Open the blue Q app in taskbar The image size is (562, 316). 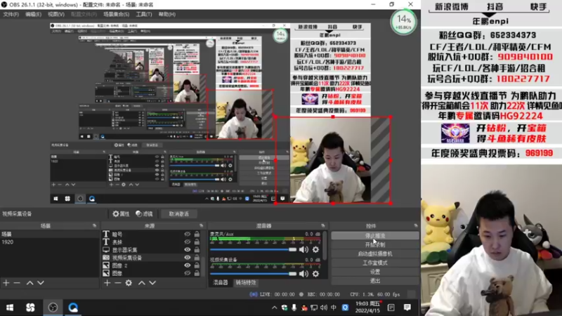73,308
